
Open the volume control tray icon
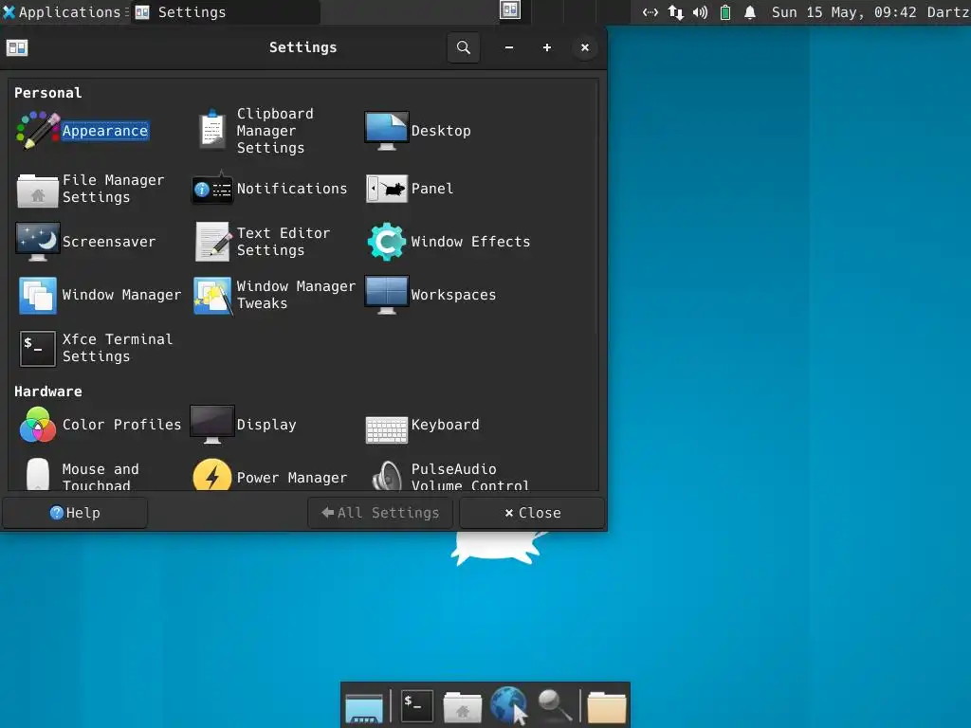tap(700, 11)
